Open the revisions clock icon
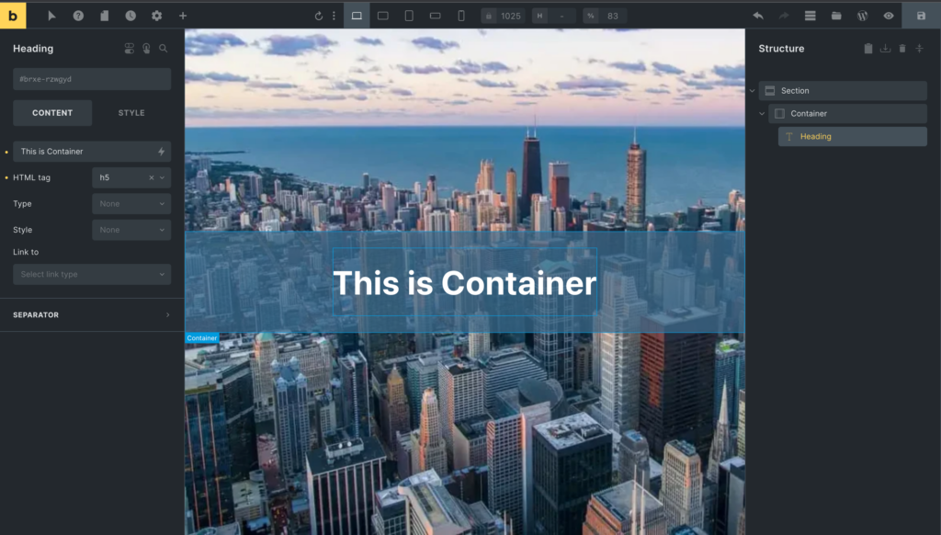 click(130, 16)
